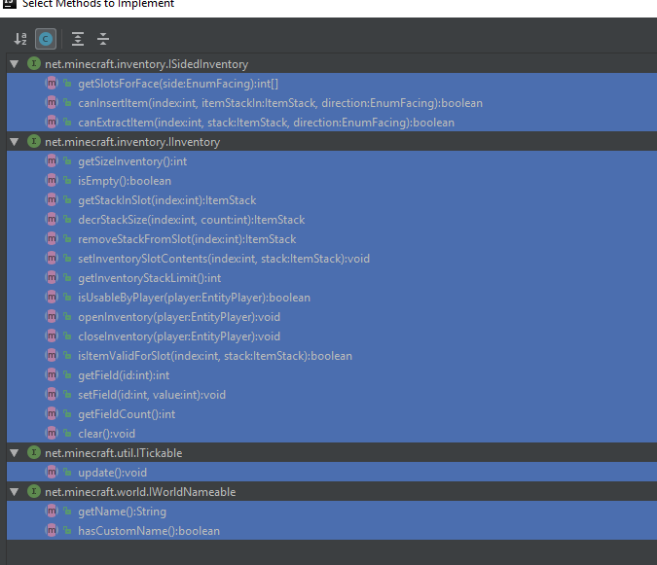
Task: Collapse the net.minecraft.inventory.IInventory node arrow
Action: [14, 142]
